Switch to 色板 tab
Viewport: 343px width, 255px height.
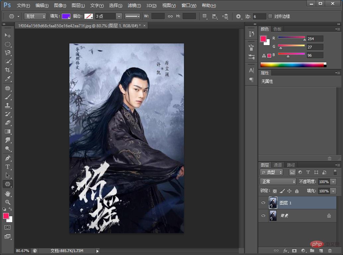point(277,29)
